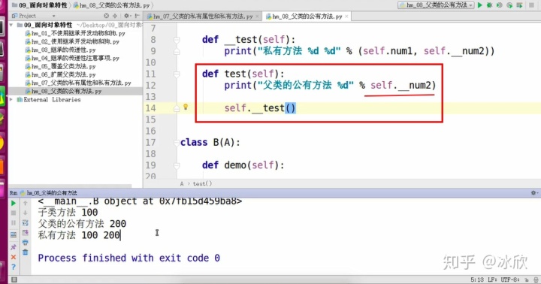Open help with the question mark icon
Screen dimensions: 541x284
pyautogui.click(x=14, y=267)
